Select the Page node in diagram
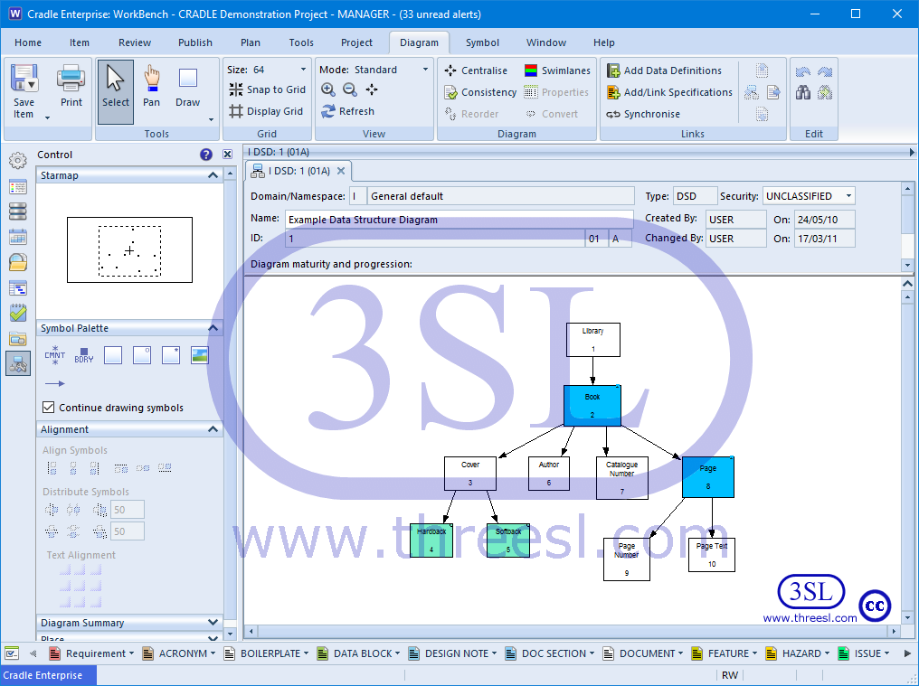This screenshot has height=686, width=919. coord(708,477)
